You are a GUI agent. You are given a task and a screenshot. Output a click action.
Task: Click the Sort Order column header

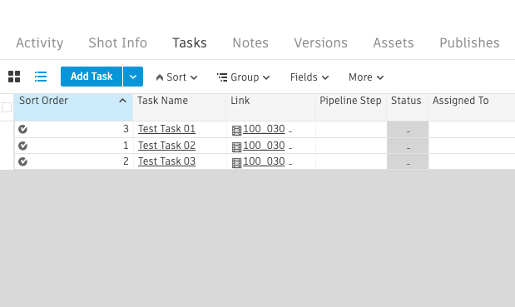click(73, 107)
